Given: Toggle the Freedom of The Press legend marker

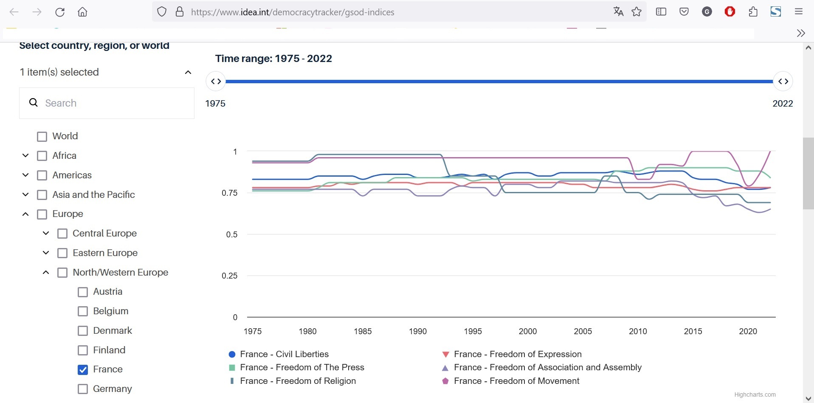Looking at the screenshot, I should 232,367.
